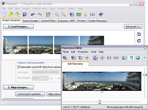Expand the green triangle projection dropdown
Image resolution: width=148 pixels, height=110 pixels.
(x=144, y=58)
